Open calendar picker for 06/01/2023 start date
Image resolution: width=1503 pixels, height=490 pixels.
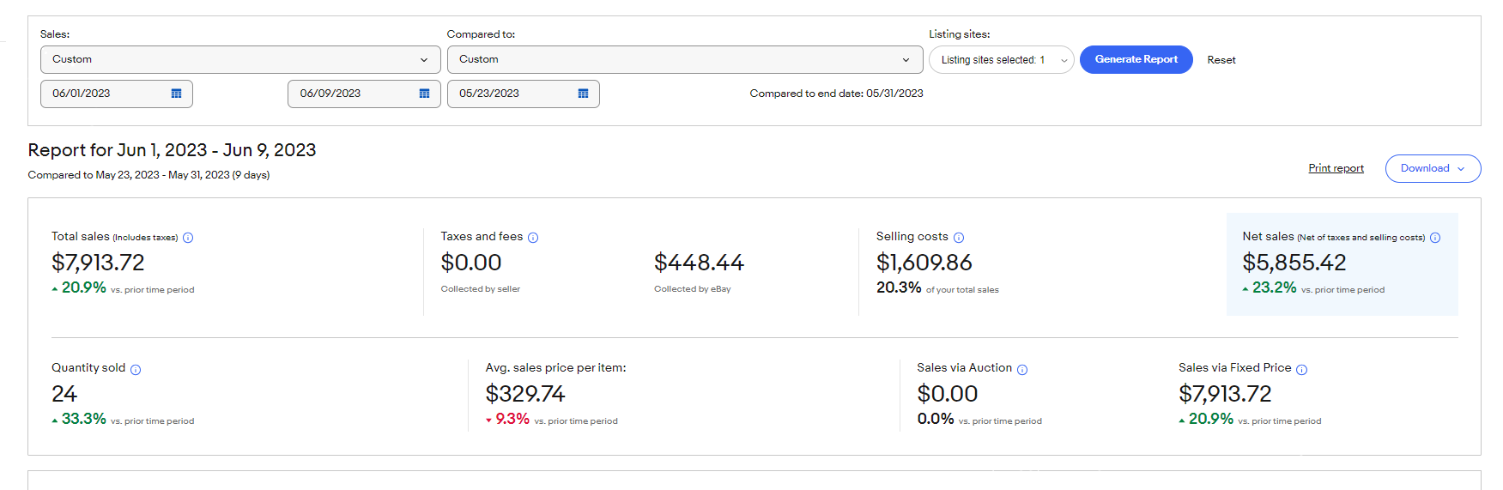pos(176,94)
